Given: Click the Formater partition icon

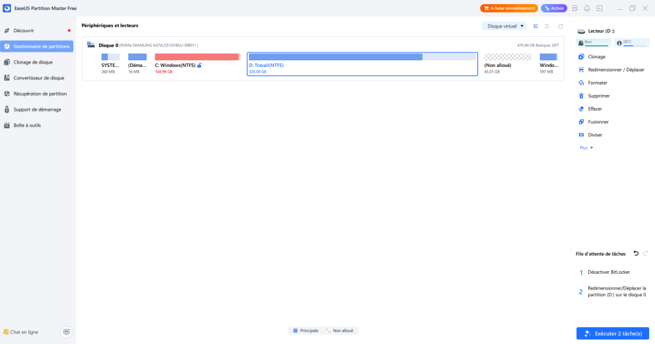Looking at the screenshot, I should 581,83.
